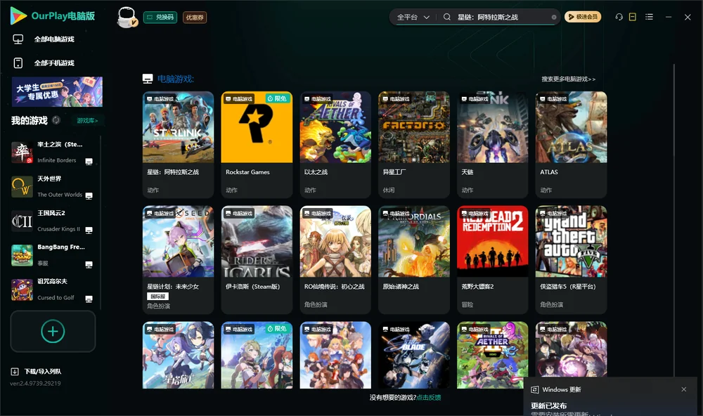Open 伊卡洛斯 (Steam版) Riders of Icarus card
Screen dimensions: 703x416
[257, 259]
